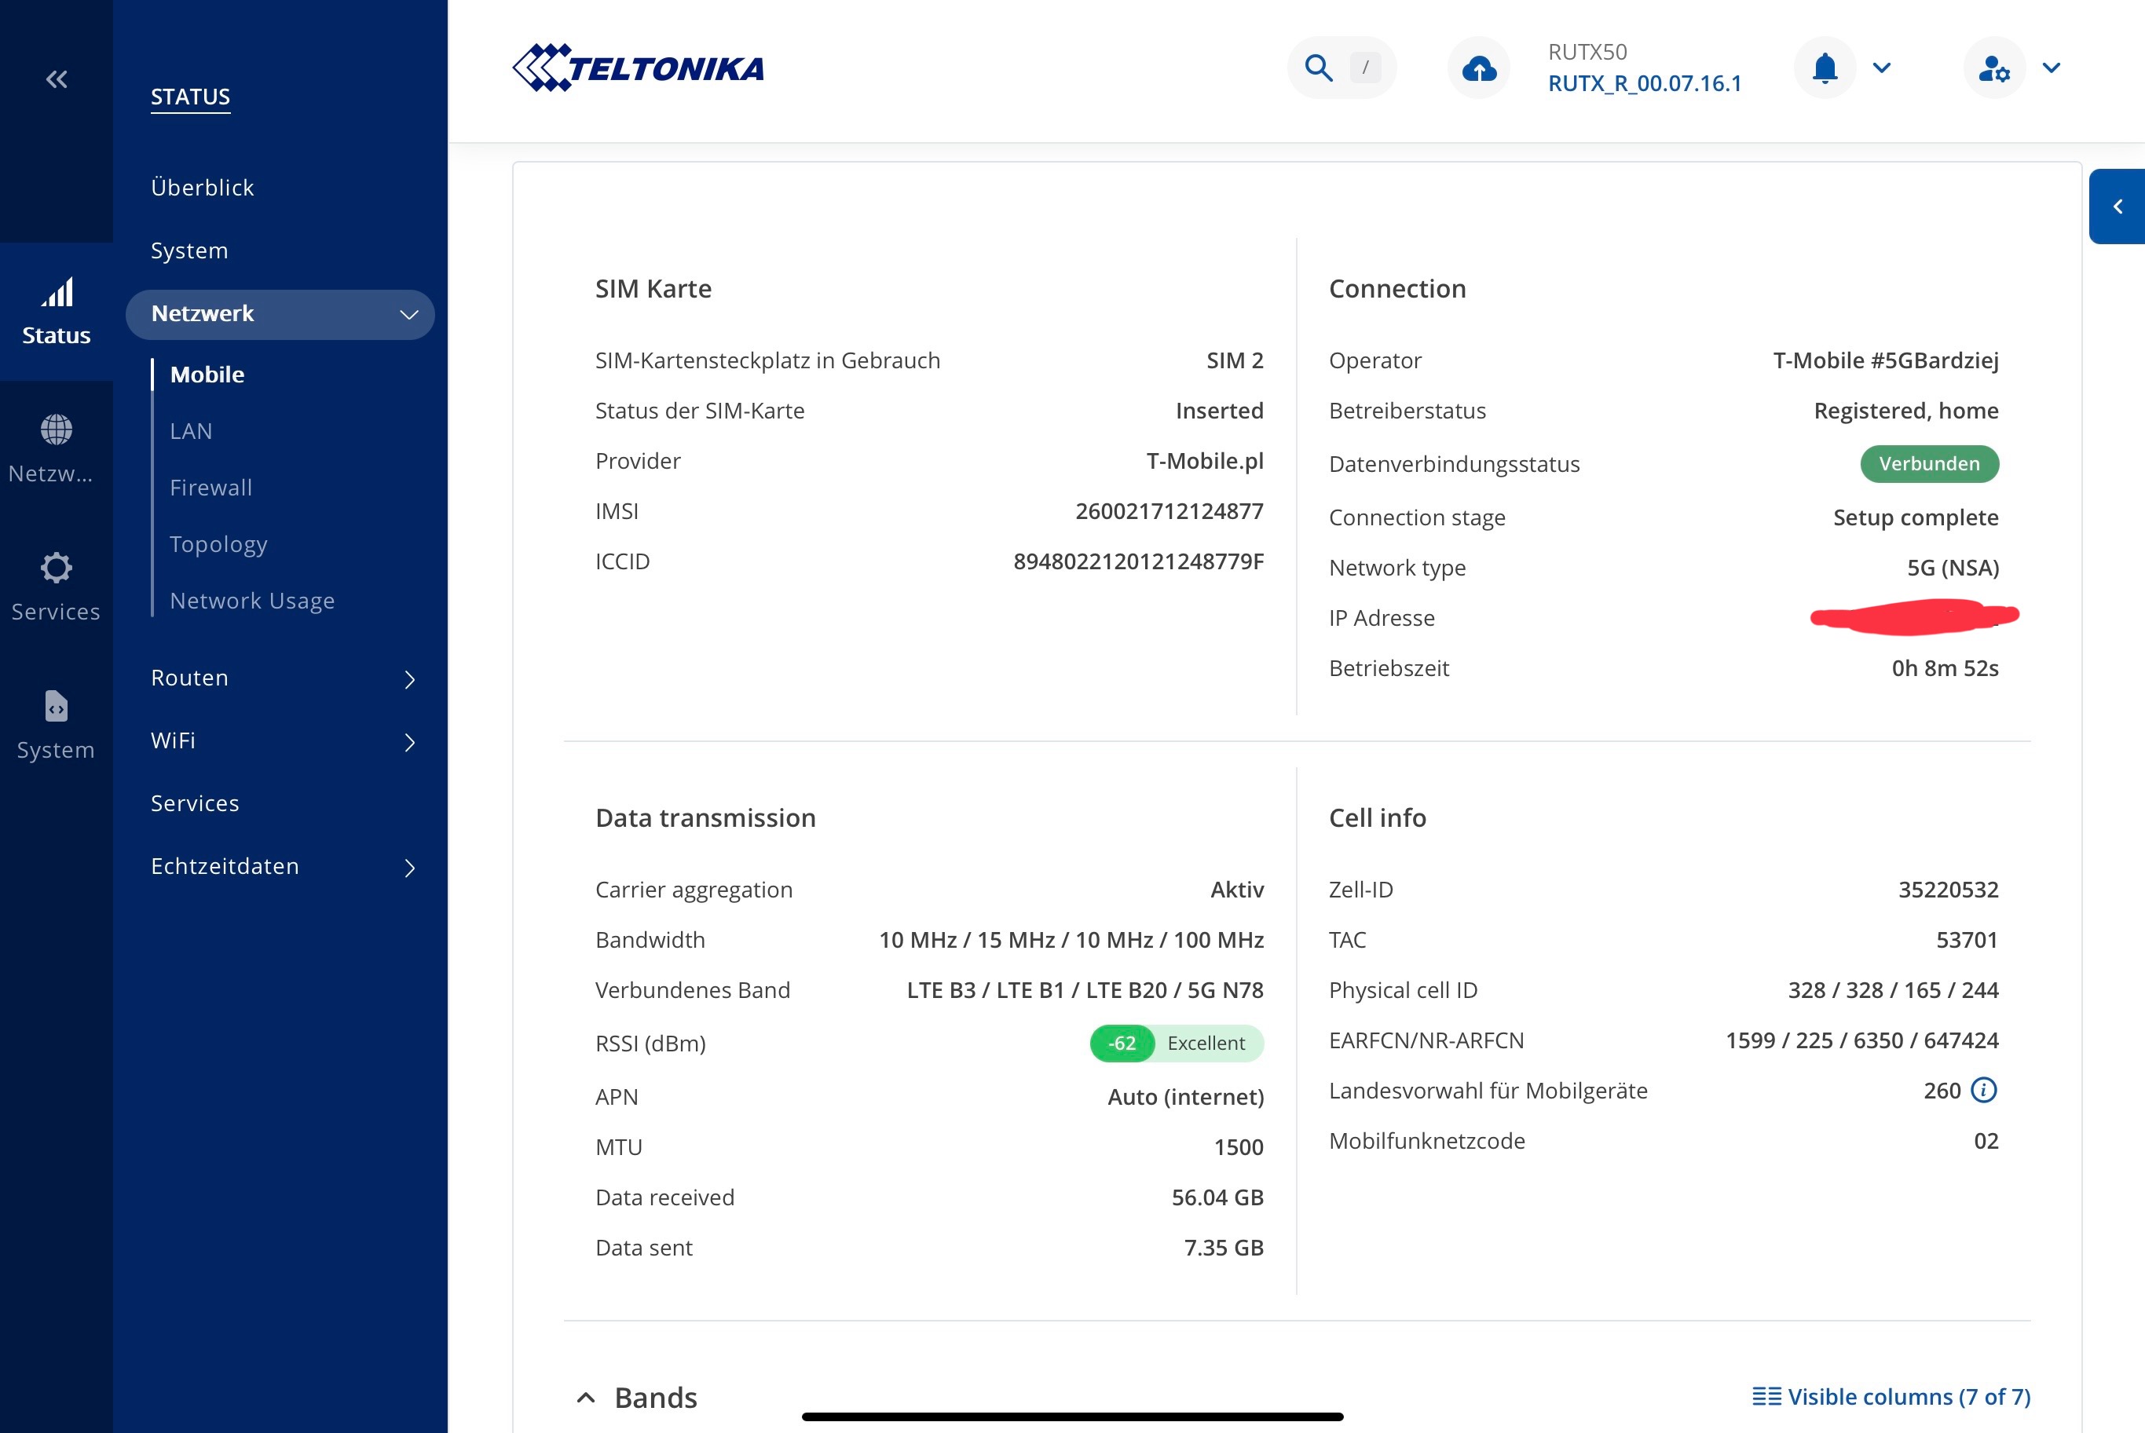Screen dimensions: 2145x1433
Task: Open the user settings icon
Action: (1993, 68)
